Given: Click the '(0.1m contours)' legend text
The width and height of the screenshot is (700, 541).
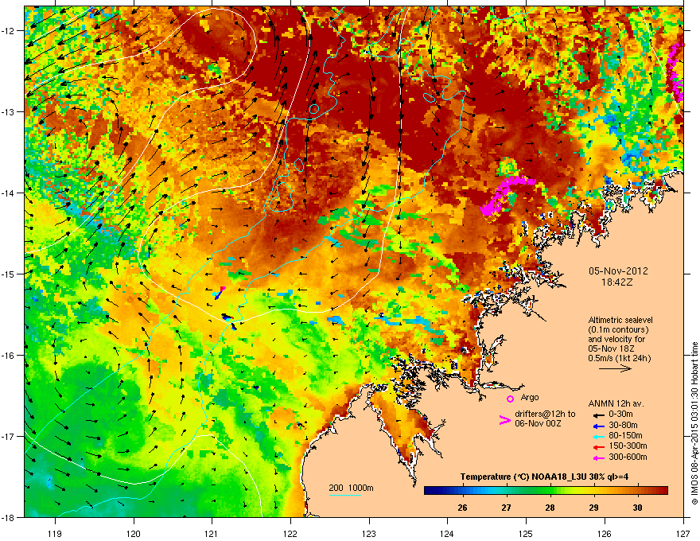Looking at the screenshot, I should (618, 329).
